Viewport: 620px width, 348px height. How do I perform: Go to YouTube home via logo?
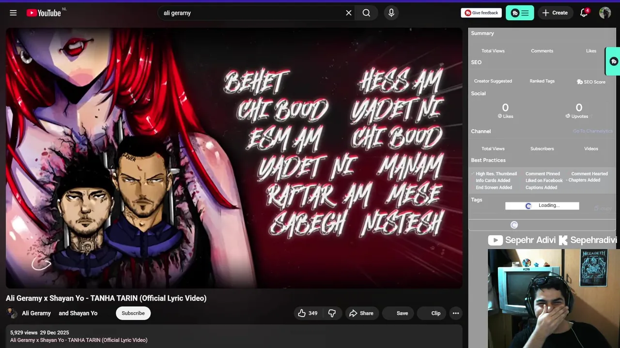(44, 13)
